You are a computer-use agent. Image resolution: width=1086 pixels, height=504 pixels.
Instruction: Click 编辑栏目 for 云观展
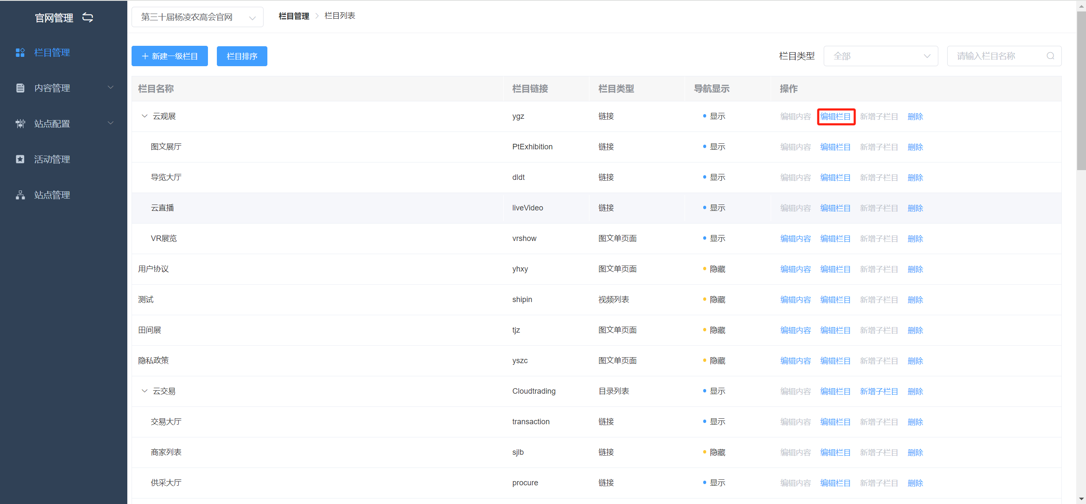(836, 117)
